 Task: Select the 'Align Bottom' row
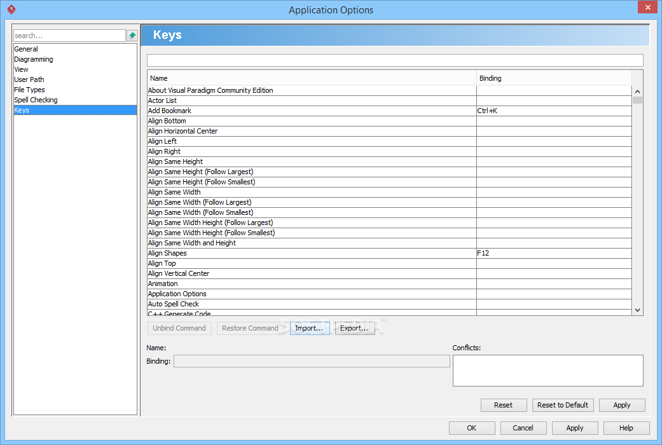[x=389, y=121]
